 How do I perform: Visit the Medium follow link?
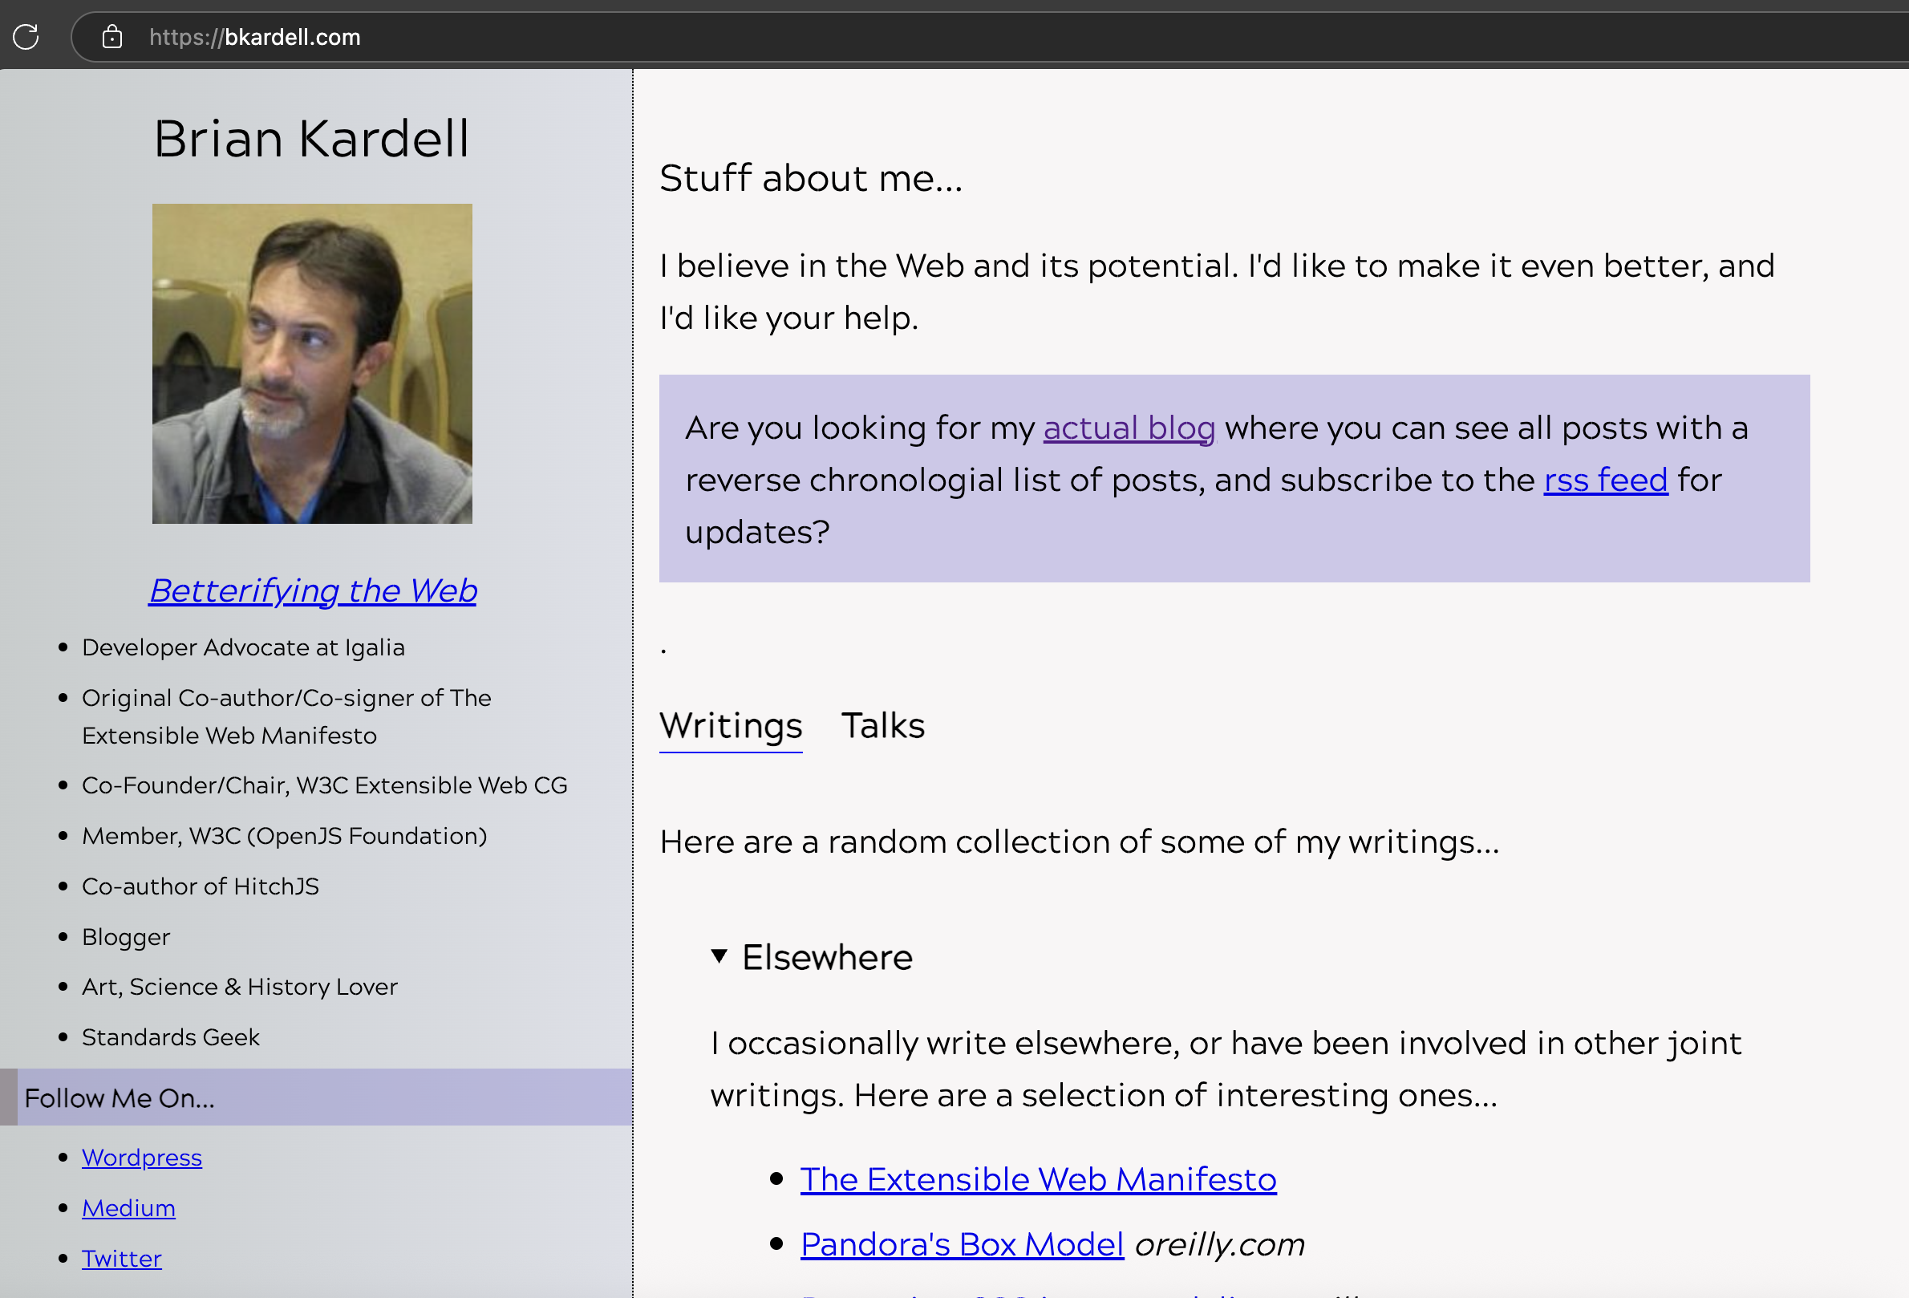(x=129, y=1208)
